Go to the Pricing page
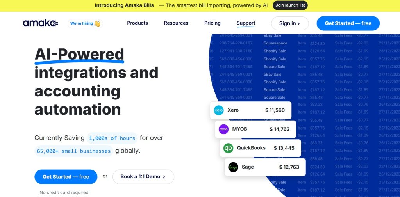 212,23
